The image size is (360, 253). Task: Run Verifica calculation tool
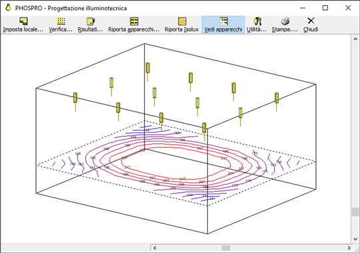coord(61,25)
